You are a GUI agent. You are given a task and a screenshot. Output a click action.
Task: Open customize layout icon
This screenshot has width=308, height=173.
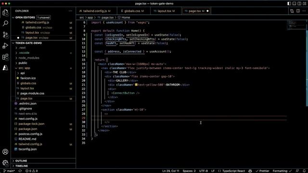click(x=305, y=3)
